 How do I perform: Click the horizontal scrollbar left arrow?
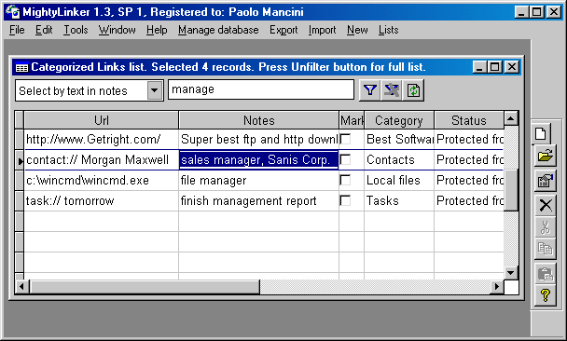[x=21, y=287]
